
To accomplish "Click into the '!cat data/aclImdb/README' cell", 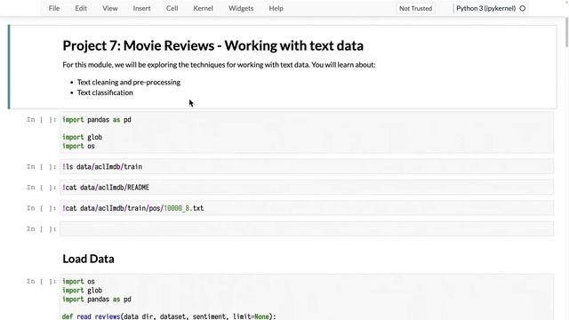I will click(307, 188).
